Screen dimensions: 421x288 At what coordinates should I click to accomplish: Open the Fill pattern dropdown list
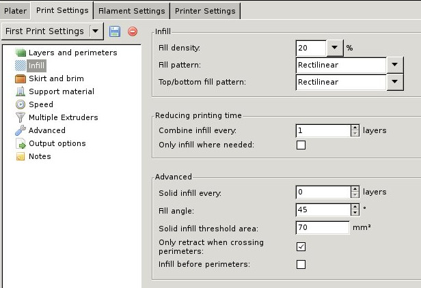point(394,66)
